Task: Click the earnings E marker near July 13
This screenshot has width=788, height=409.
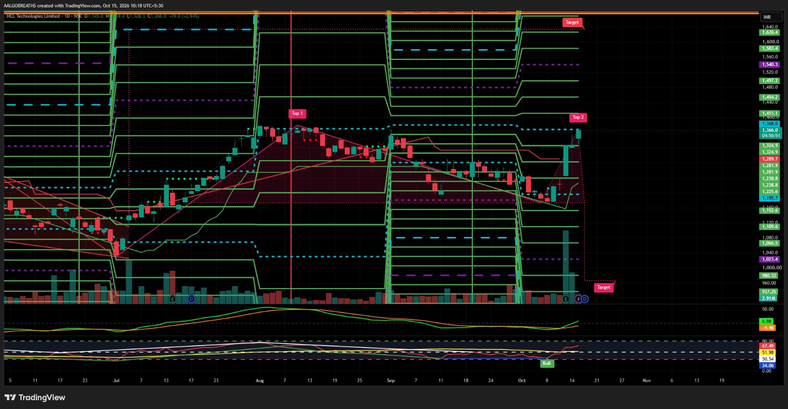Action: pyautogui.click(x=172, y=299)
